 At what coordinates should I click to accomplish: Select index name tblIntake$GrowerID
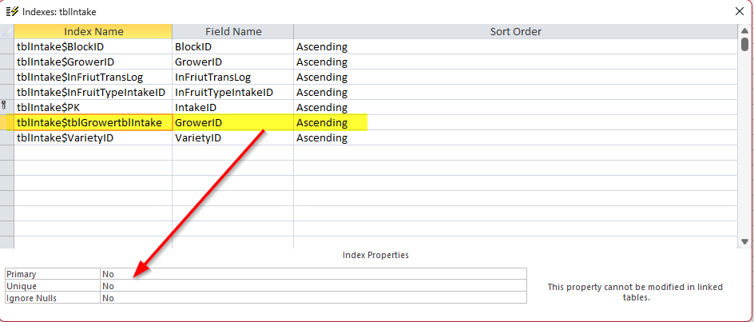click(93, 62)
